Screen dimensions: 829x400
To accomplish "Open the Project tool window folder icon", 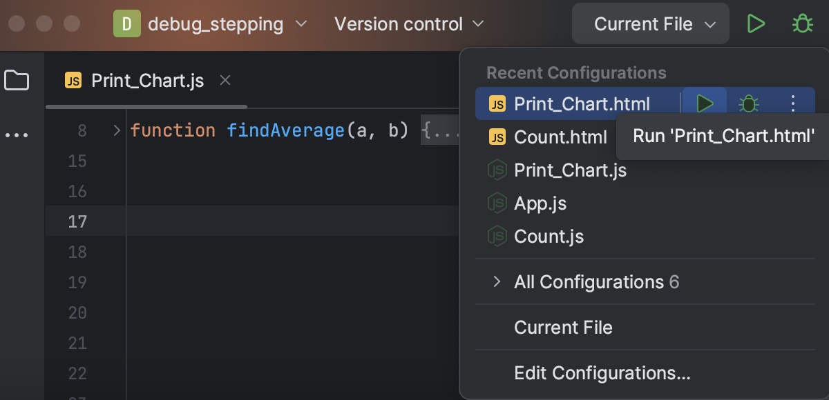I will click(x=17, y=79).
